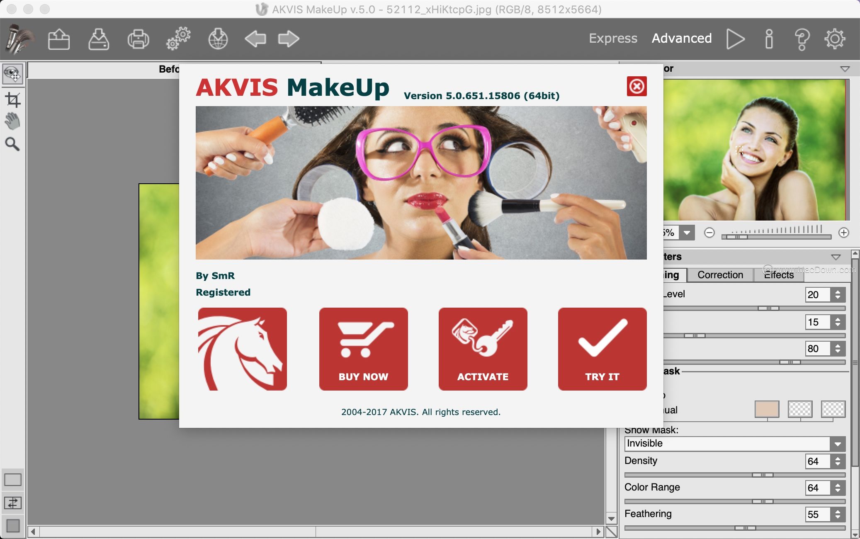Click the skin tone color swatch
860x539 pixels.
pos(767,409)
